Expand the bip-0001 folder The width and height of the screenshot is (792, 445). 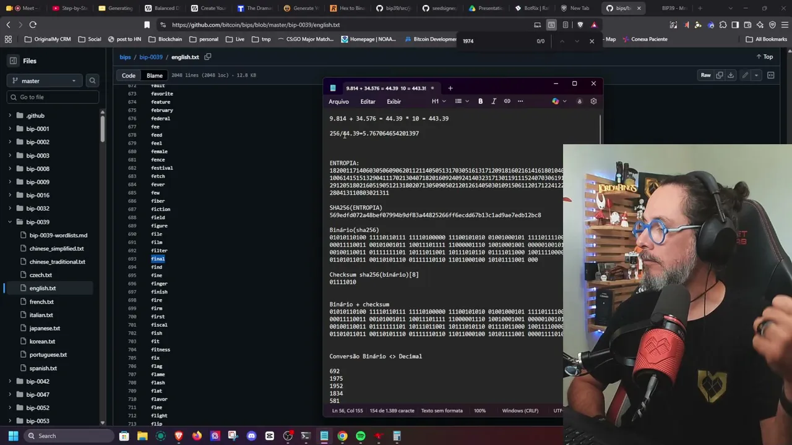tap(10, 129)
